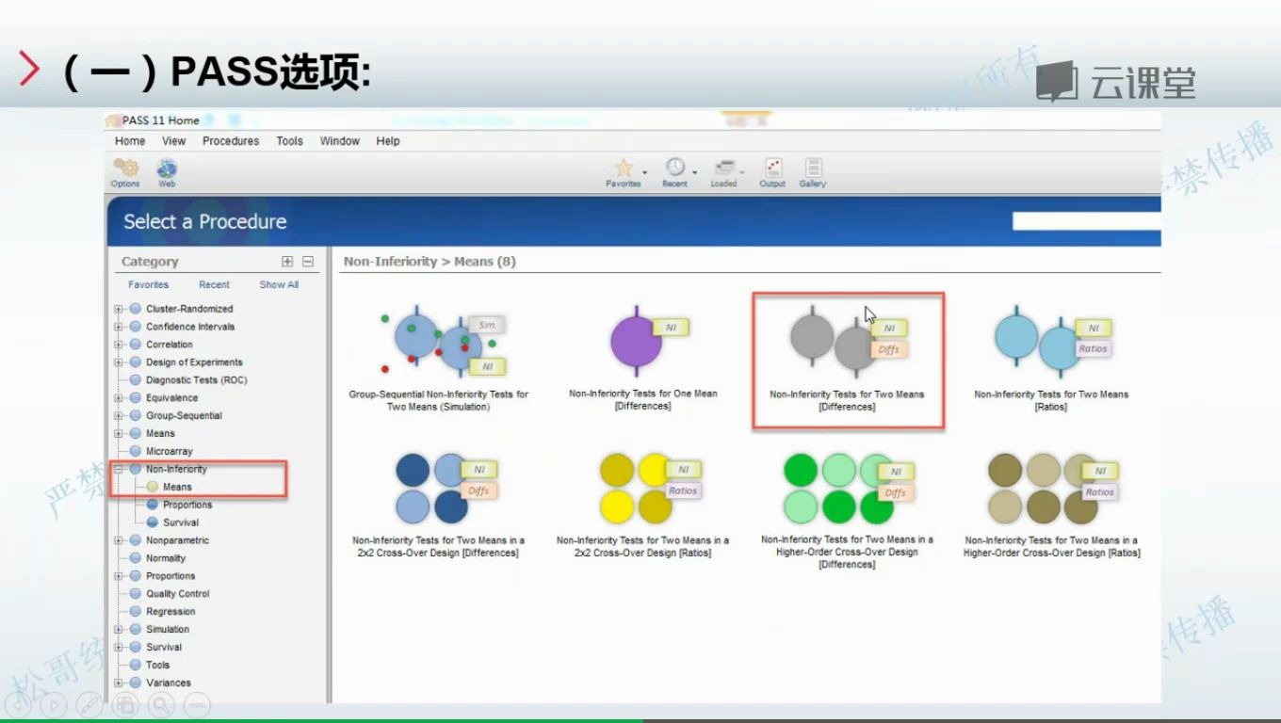
Task: Expand the Group-Sequential tree node
Action: (119, 416)
